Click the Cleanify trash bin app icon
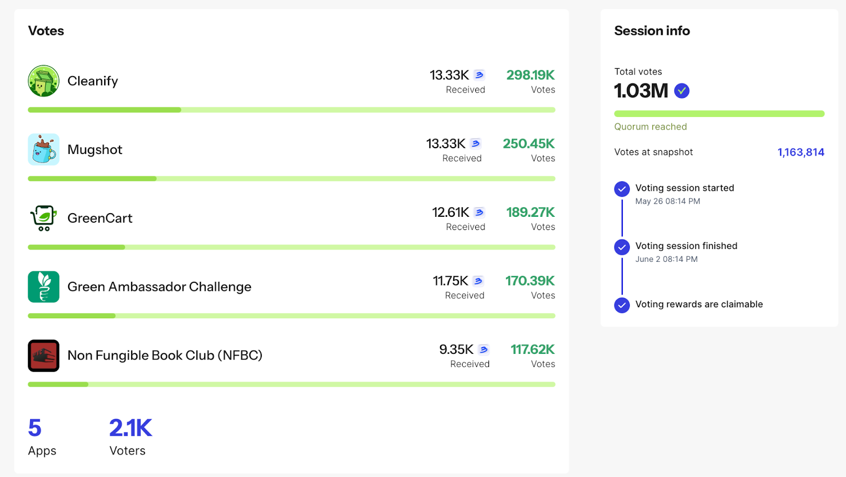Image resolution: width=846 pixels, height=477 pixels. pos(43,81)
